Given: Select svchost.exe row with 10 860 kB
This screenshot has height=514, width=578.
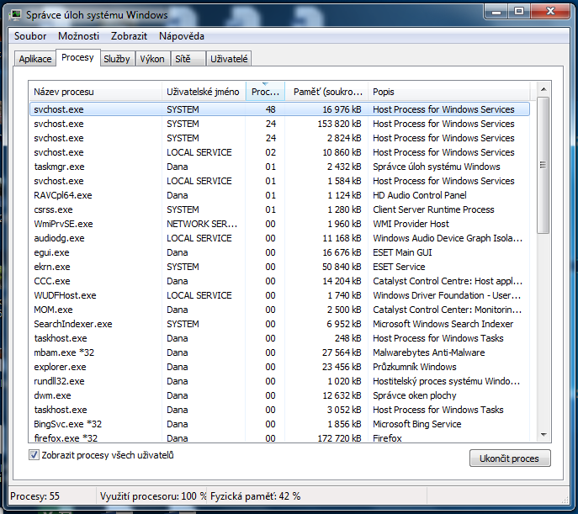Looking at the screenshot, I should [x=279, y=152].
